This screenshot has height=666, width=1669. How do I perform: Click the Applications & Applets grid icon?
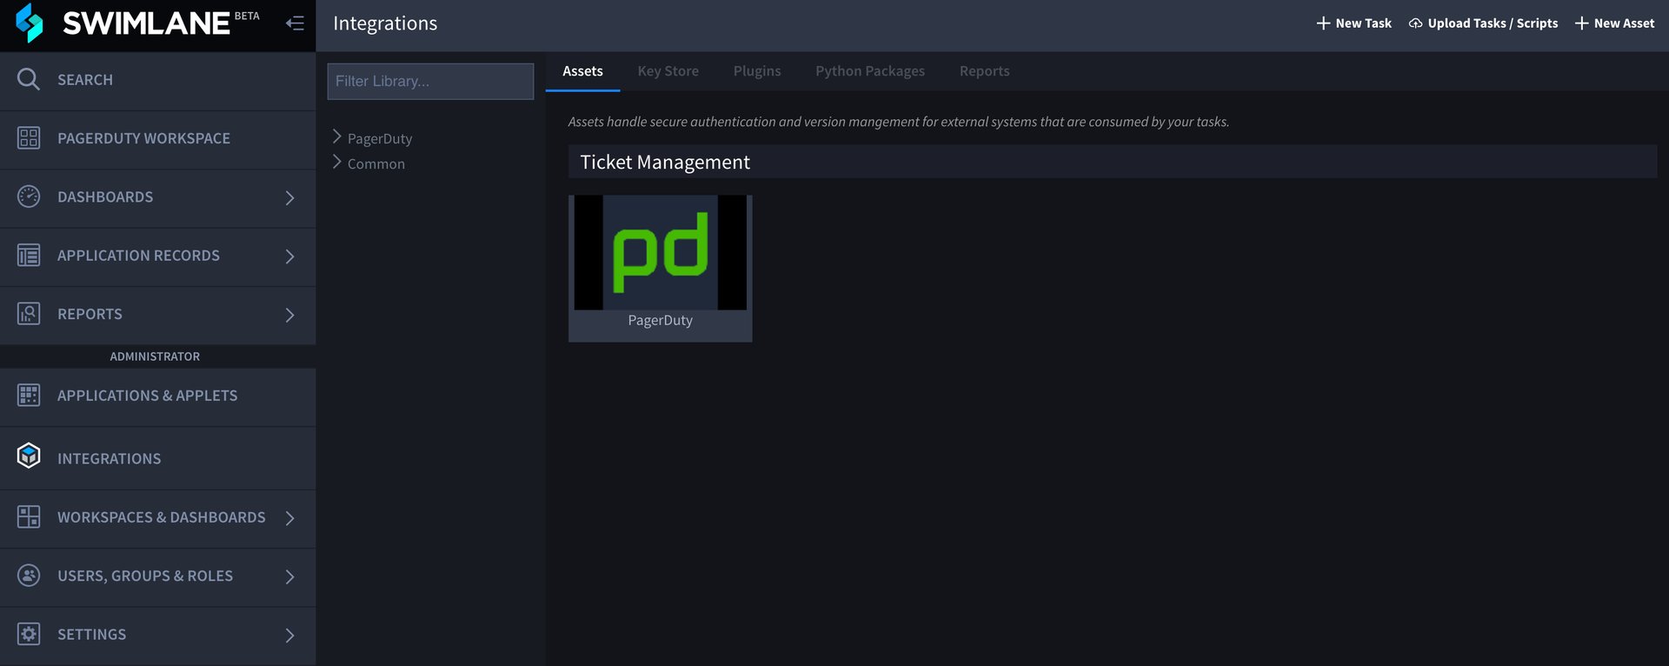coord(29,396)
